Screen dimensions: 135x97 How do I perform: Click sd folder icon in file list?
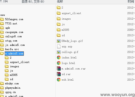coord(59,35)
